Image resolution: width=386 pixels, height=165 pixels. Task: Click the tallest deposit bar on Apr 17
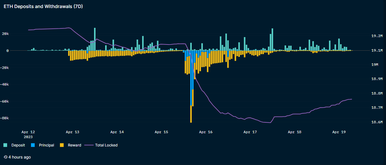click(272, 40)
